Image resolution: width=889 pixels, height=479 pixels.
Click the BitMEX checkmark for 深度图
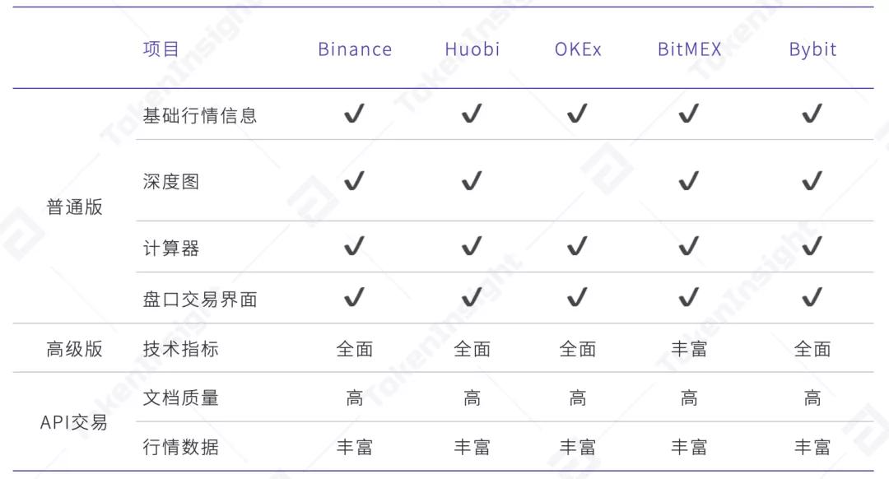(689, 180)
